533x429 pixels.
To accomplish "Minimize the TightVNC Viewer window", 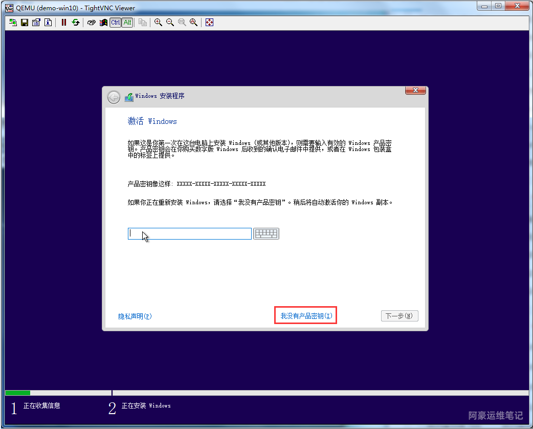I will (x=484, y=6).
